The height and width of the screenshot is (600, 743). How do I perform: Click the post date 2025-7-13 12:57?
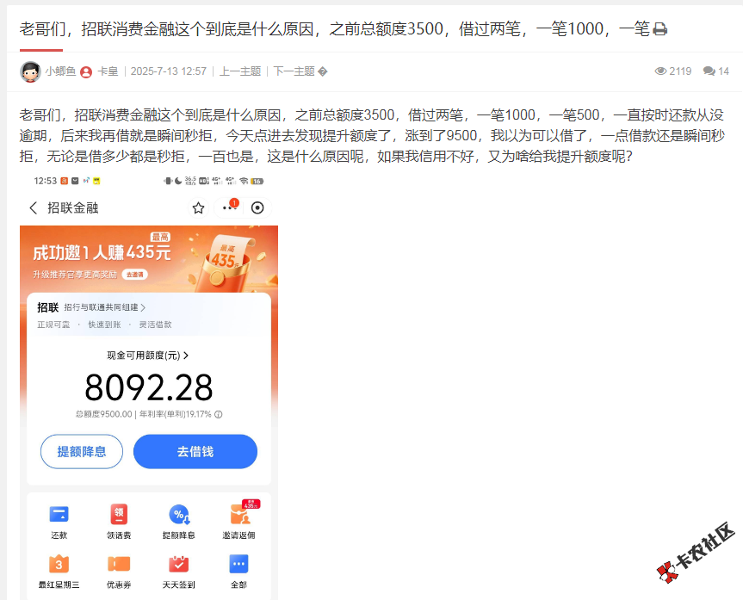169,71
